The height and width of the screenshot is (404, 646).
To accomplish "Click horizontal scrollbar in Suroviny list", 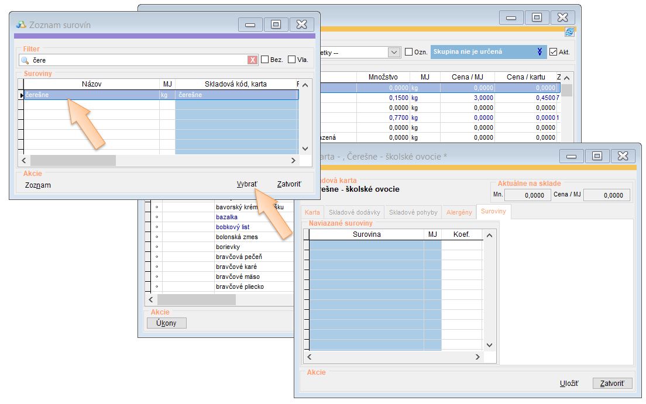I will click(x=73, y=160).
